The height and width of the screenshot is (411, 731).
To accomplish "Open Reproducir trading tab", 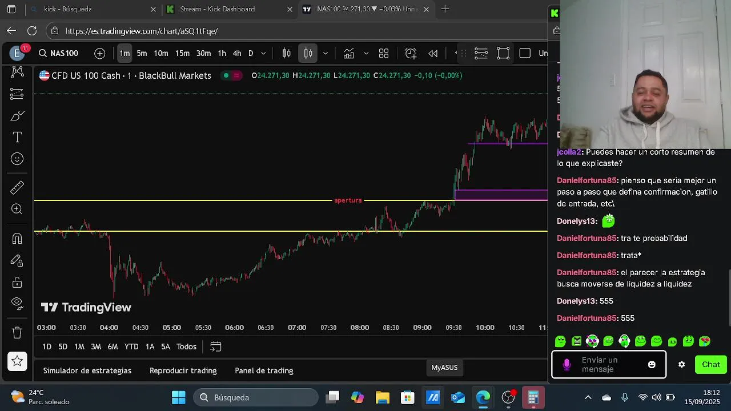I will pyautogui.click(x=183, y=370).
